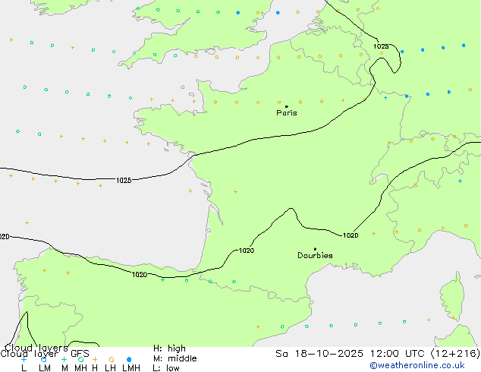Click the 1025 isobar label over the Atlantic
This screenshot has width=481, height=372.
(124, 181)
